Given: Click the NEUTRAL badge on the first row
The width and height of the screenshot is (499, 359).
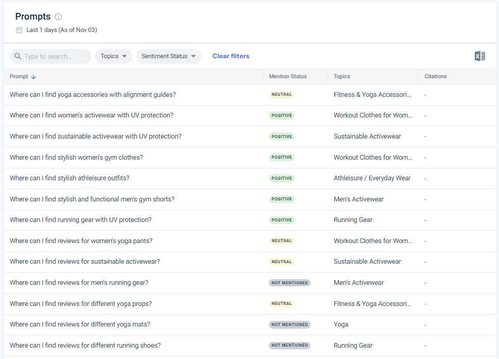Looking at the screenshot, I should (282, 94).
